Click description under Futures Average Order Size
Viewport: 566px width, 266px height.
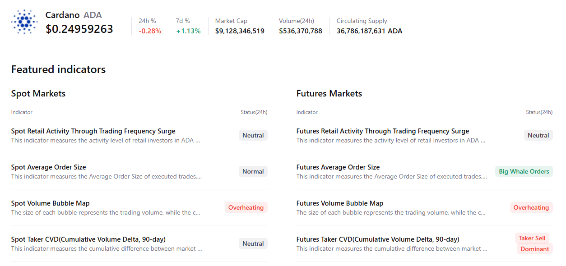tap(392, 176)
